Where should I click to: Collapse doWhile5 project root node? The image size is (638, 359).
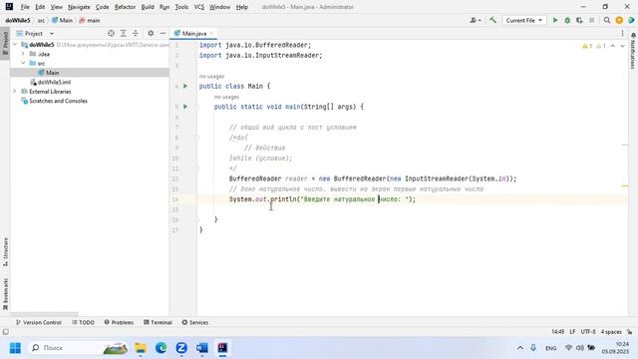point(15,44)
